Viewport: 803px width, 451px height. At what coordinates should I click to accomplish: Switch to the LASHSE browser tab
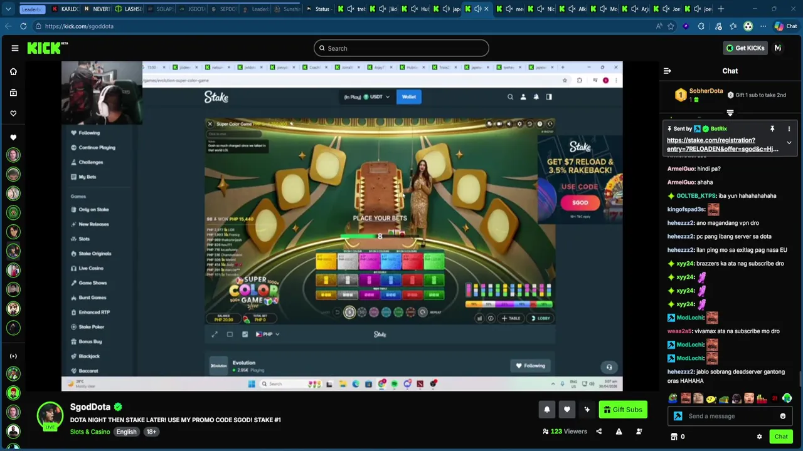click(x=128, y=9)
